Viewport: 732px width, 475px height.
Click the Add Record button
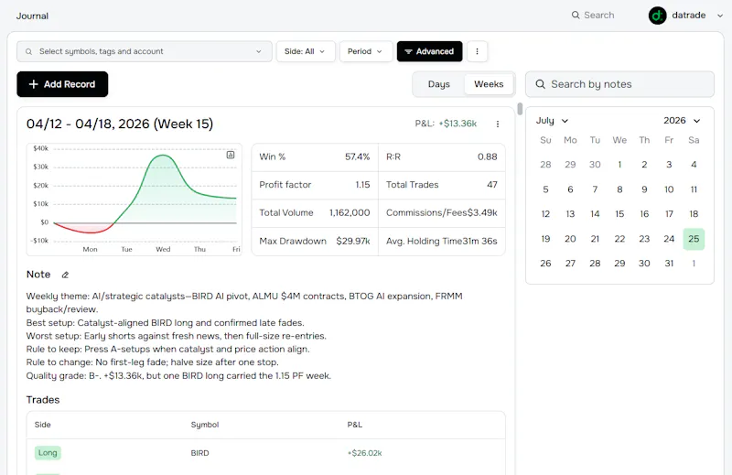click(62, 84)
